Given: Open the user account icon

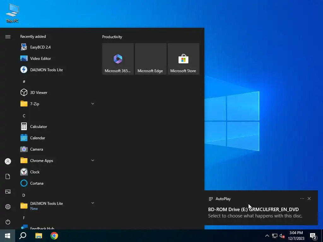Looking at the screenshot, I should pyautogui.click(x=8, y=161).
